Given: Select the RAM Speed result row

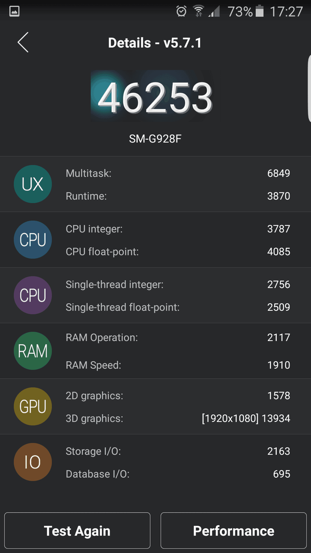Looking at the screenshot, I should (x=178, y=365).
